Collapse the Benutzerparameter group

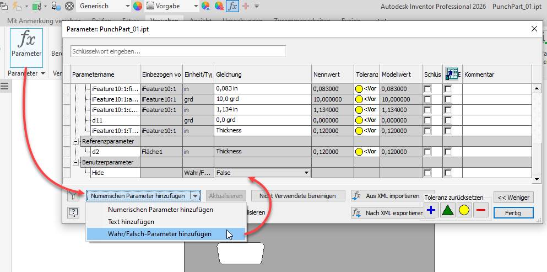(x=75, y=162)
